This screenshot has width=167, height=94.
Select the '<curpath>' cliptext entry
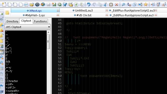12,91
